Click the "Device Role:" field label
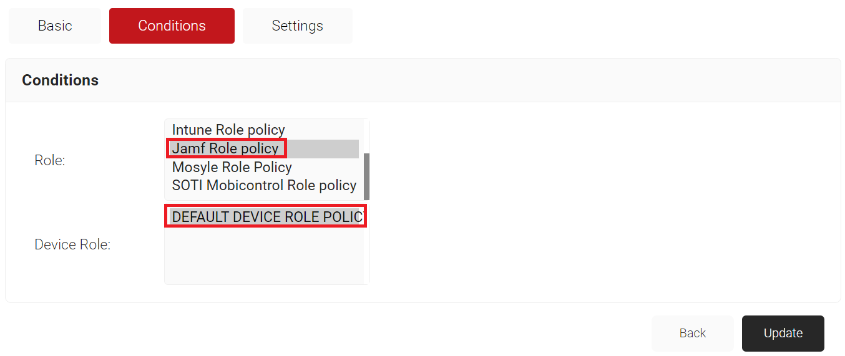Viewport: 845px width, 356px height. pyautogui.click(x=72, y=244)
